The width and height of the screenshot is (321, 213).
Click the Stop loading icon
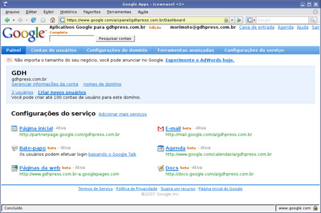point(43,20)
